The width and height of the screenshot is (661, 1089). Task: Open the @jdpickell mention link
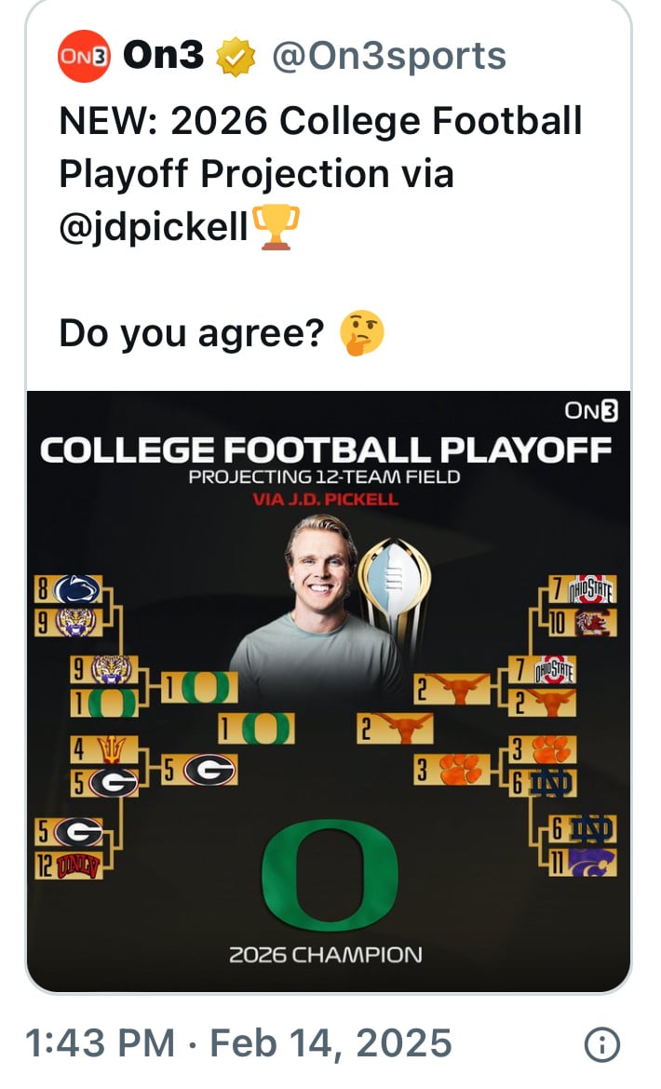[x=154, y=228]
